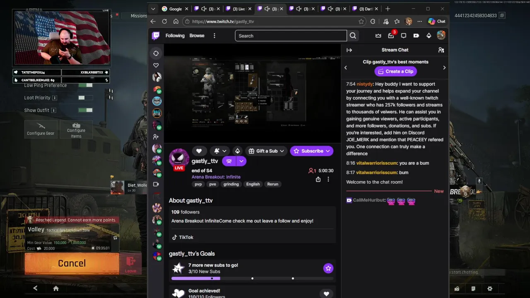530x298 pixels.
Task: Open the Subscribe dropdown button
Action: pos(311,151)
